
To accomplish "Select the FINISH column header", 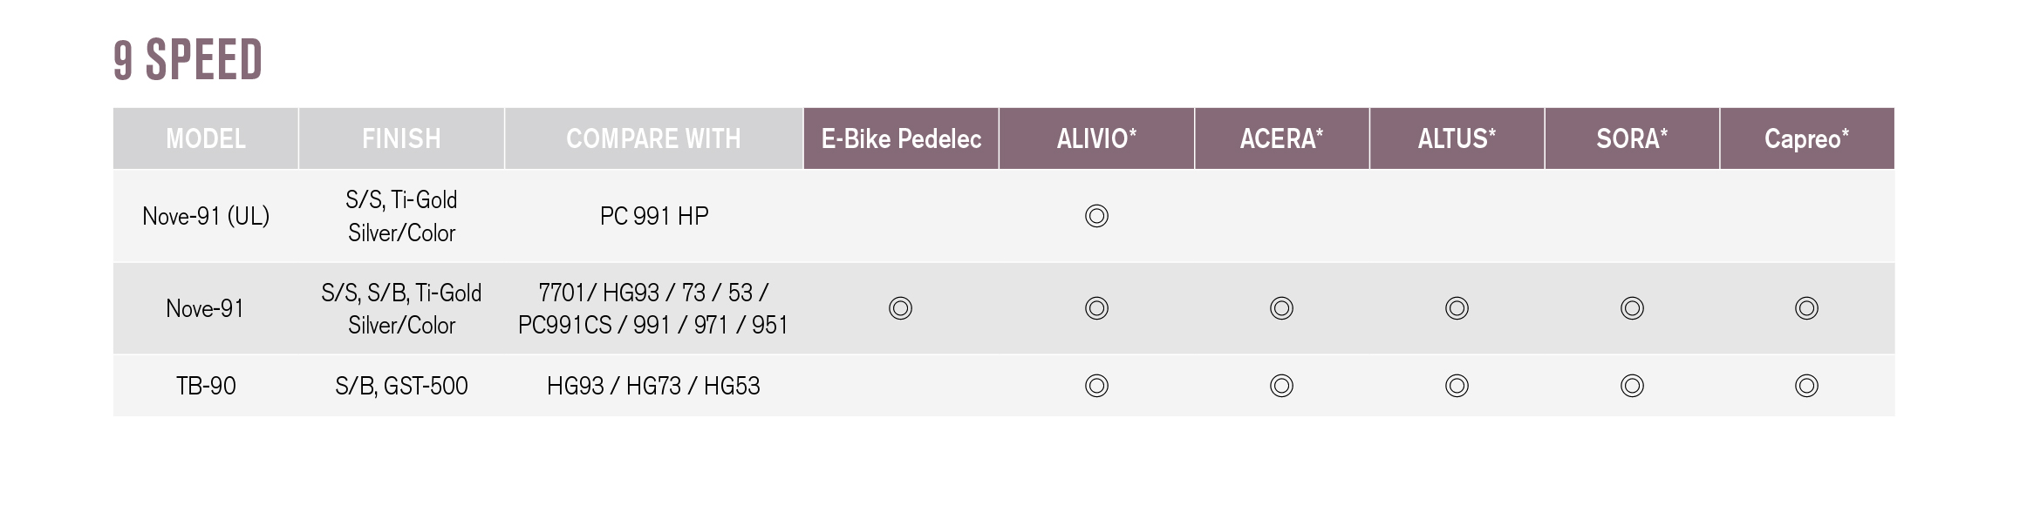I will 401,138.
